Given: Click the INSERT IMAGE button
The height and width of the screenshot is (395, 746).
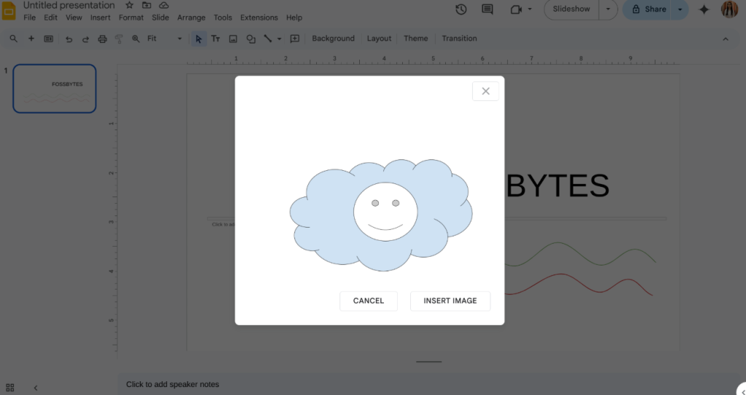Looking at the screenshot, I should click(450, 300).
